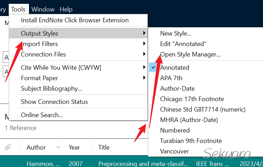Click Edit "Annotated" style option
This screenshot has height=167, width=263.
(x=183, y=44)
